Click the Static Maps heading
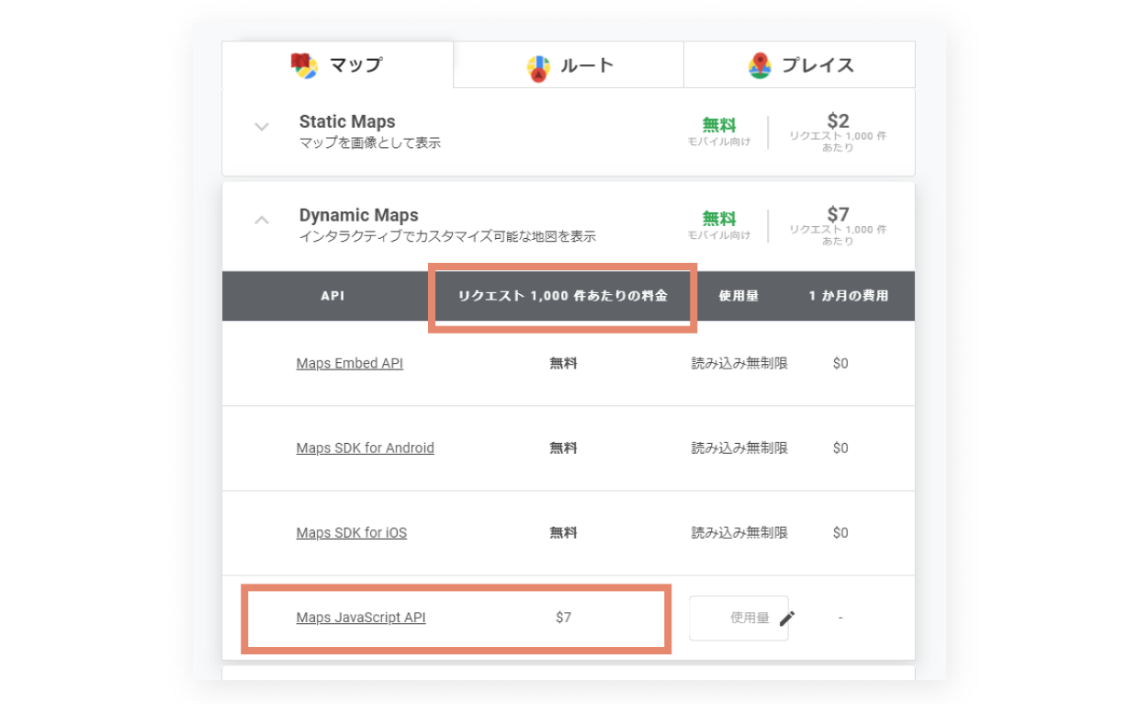The height and width of the screenshot is (704, 1139). point(346,121)
